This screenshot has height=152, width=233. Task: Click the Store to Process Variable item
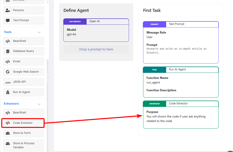[24, 145]
